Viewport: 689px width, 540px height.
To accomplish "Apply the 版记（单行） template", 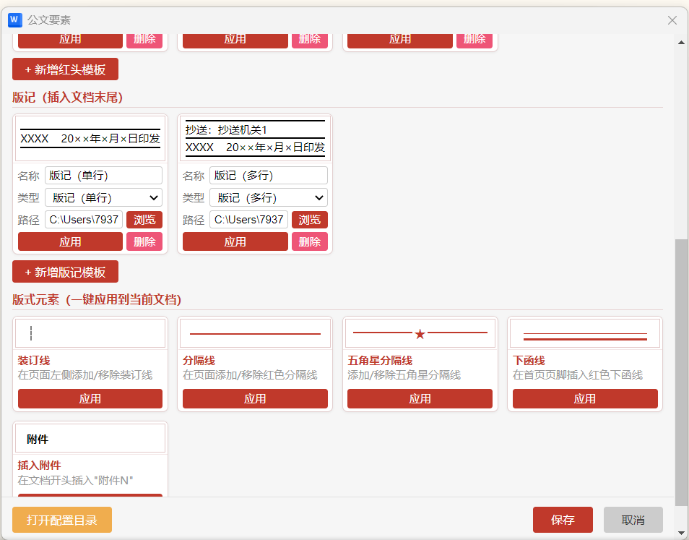I will [x=70, y=241].
